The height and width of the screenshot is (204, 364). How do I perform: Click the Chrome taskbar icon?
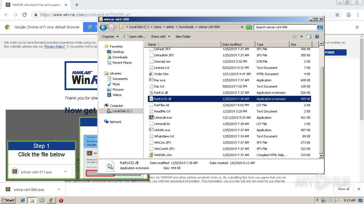[51, 200]
